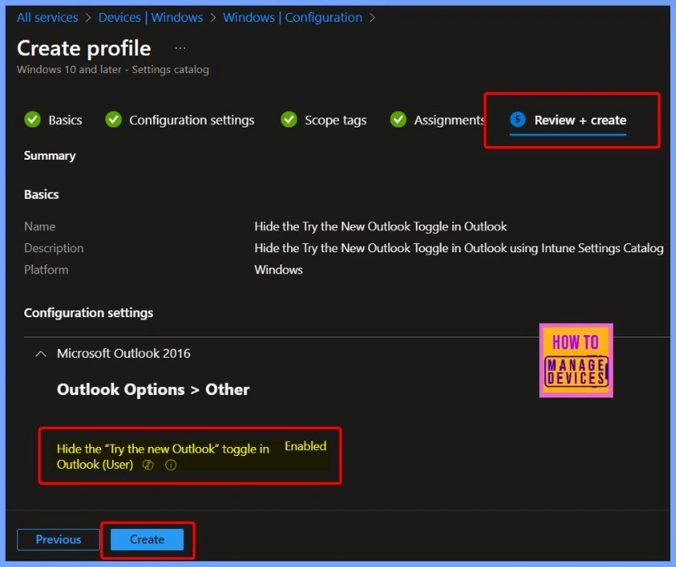Click the Microsoft Outlook 2016 label
676x567 pixels.
123,354
